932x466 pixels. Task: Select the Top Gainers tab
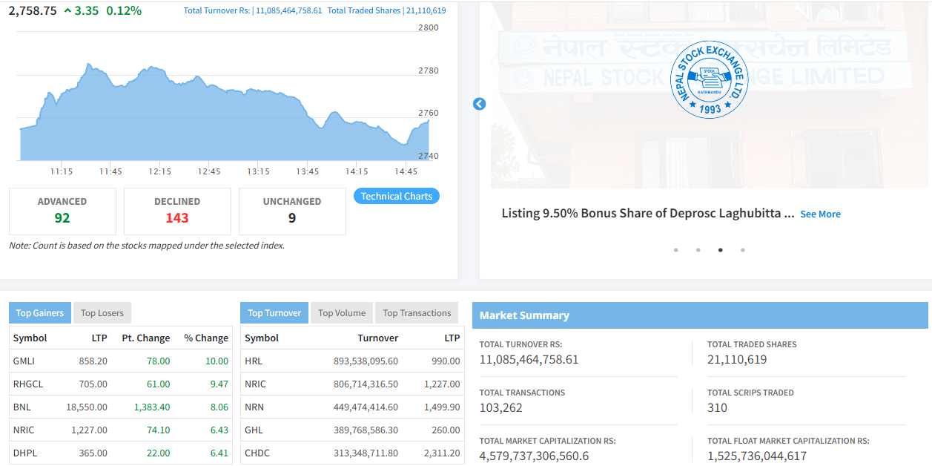tap(40, 313)
